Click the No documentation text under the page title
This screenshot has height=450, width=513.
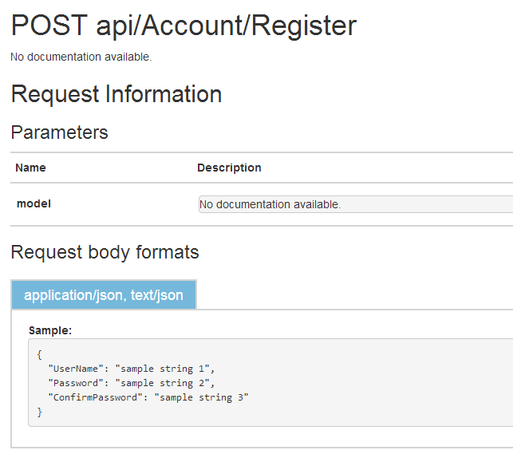[81, 57]
